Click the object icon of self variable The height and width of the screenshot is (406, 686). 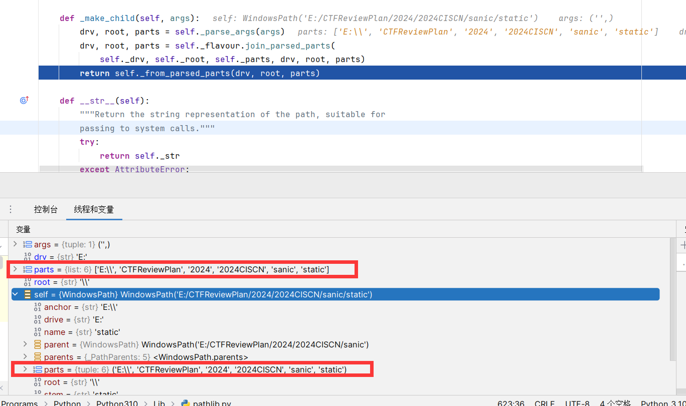(x=28, y=294)
